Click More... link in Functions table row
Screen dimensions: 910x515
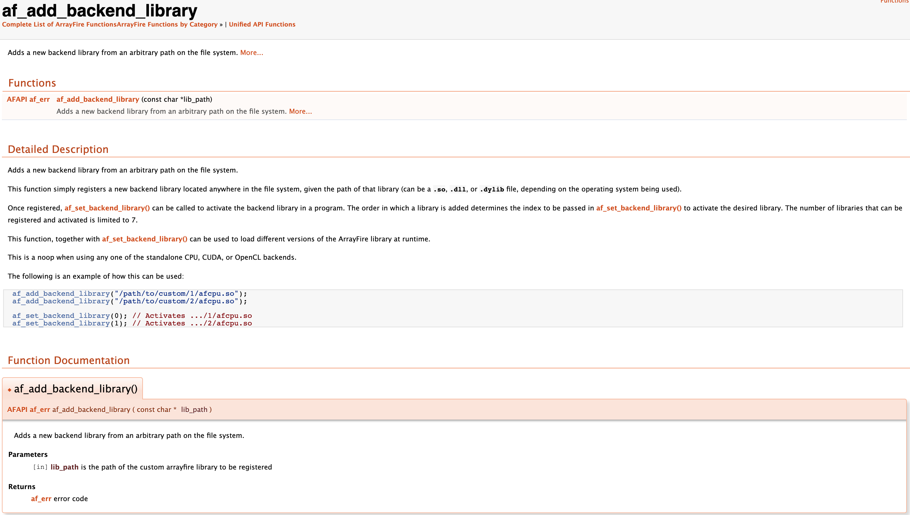point(300,112)
